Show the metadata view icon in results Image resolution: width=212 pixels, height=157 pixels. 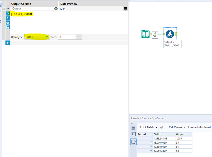coord(133,134)
